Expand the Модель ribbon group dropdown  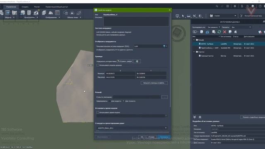(14, 17)
